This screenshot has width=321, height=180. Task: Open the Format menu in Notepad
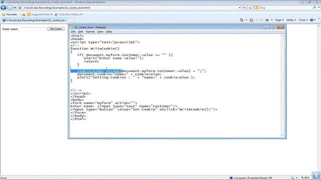pos(90,31)
